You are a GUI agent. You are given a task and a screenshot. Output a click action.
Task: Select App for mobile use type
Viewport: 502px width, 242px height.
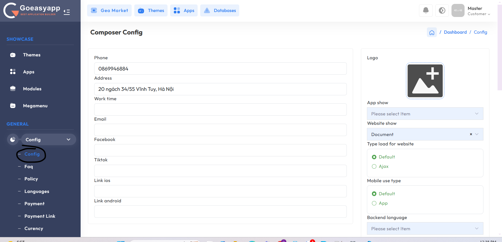(x=374, y=203)
